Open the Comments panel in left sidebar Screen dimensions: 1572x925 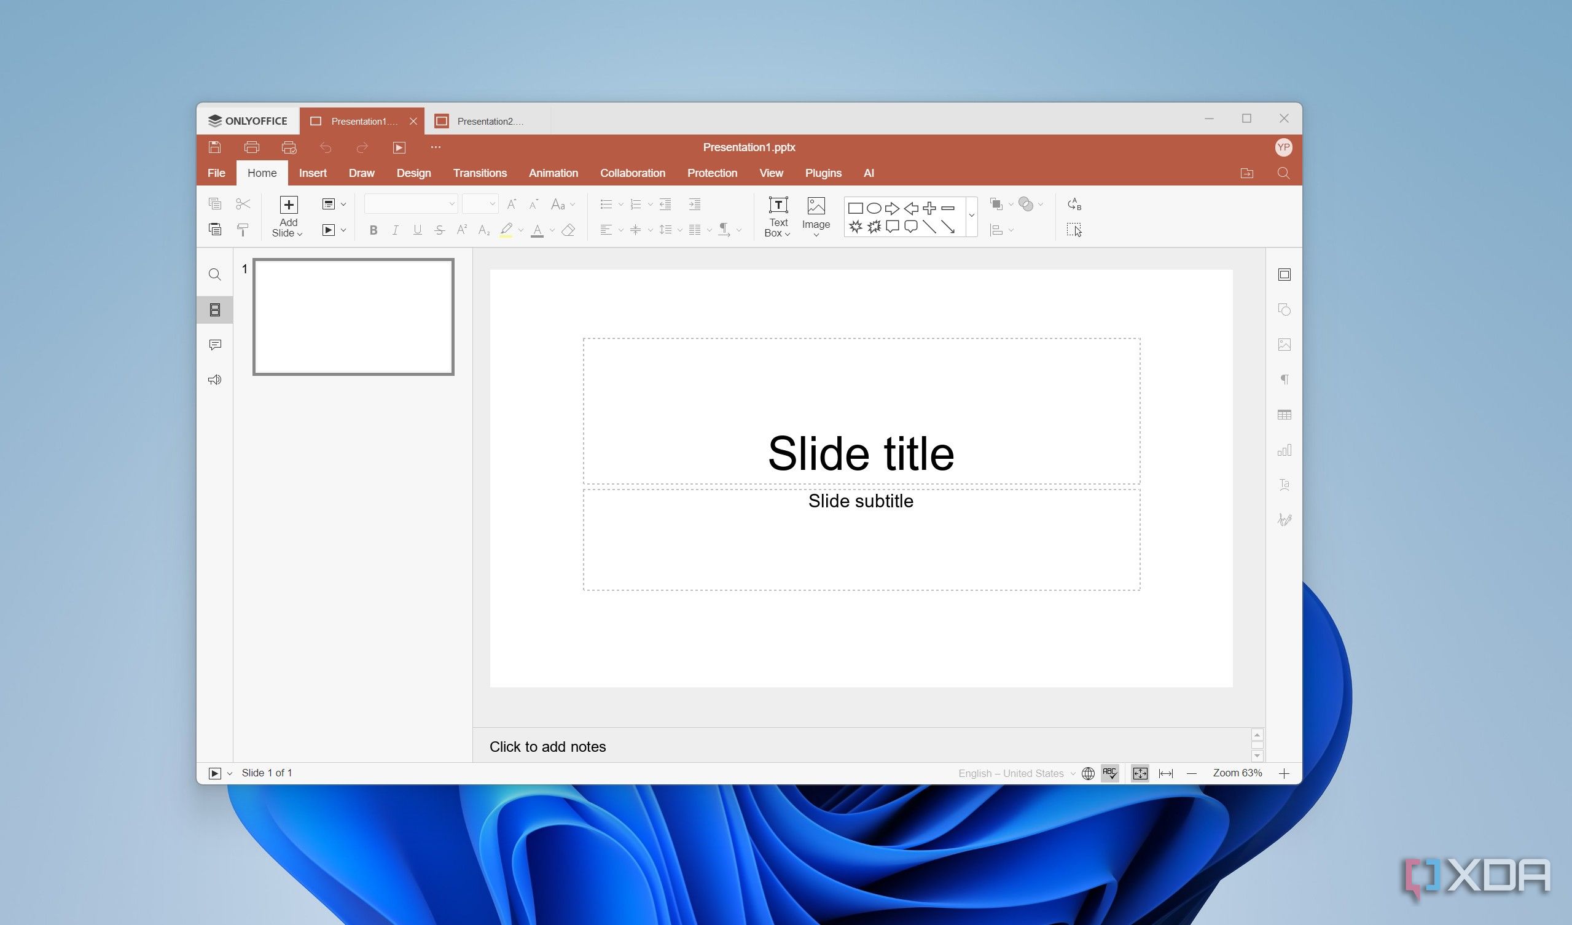point(215,345)
